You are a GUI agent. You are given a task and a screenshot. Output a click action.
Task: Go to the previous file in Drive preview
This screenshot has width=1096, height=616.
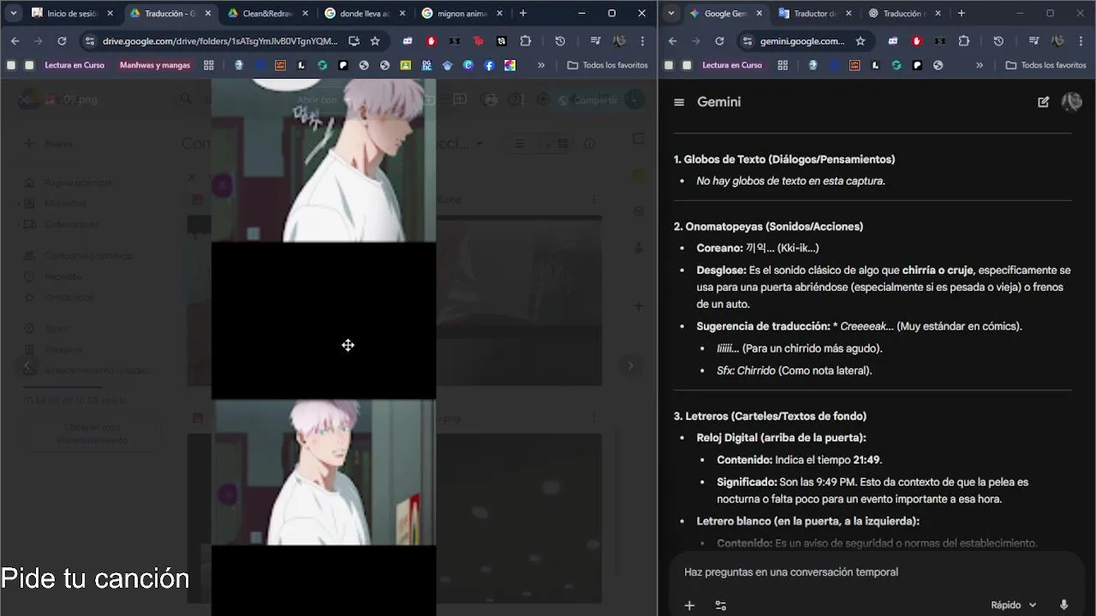(x=27, y=365)
